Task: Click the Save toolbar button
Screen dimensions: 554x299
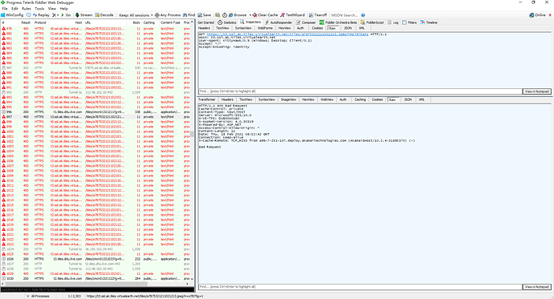Action: pyautogui.click(x=204, y=15)
